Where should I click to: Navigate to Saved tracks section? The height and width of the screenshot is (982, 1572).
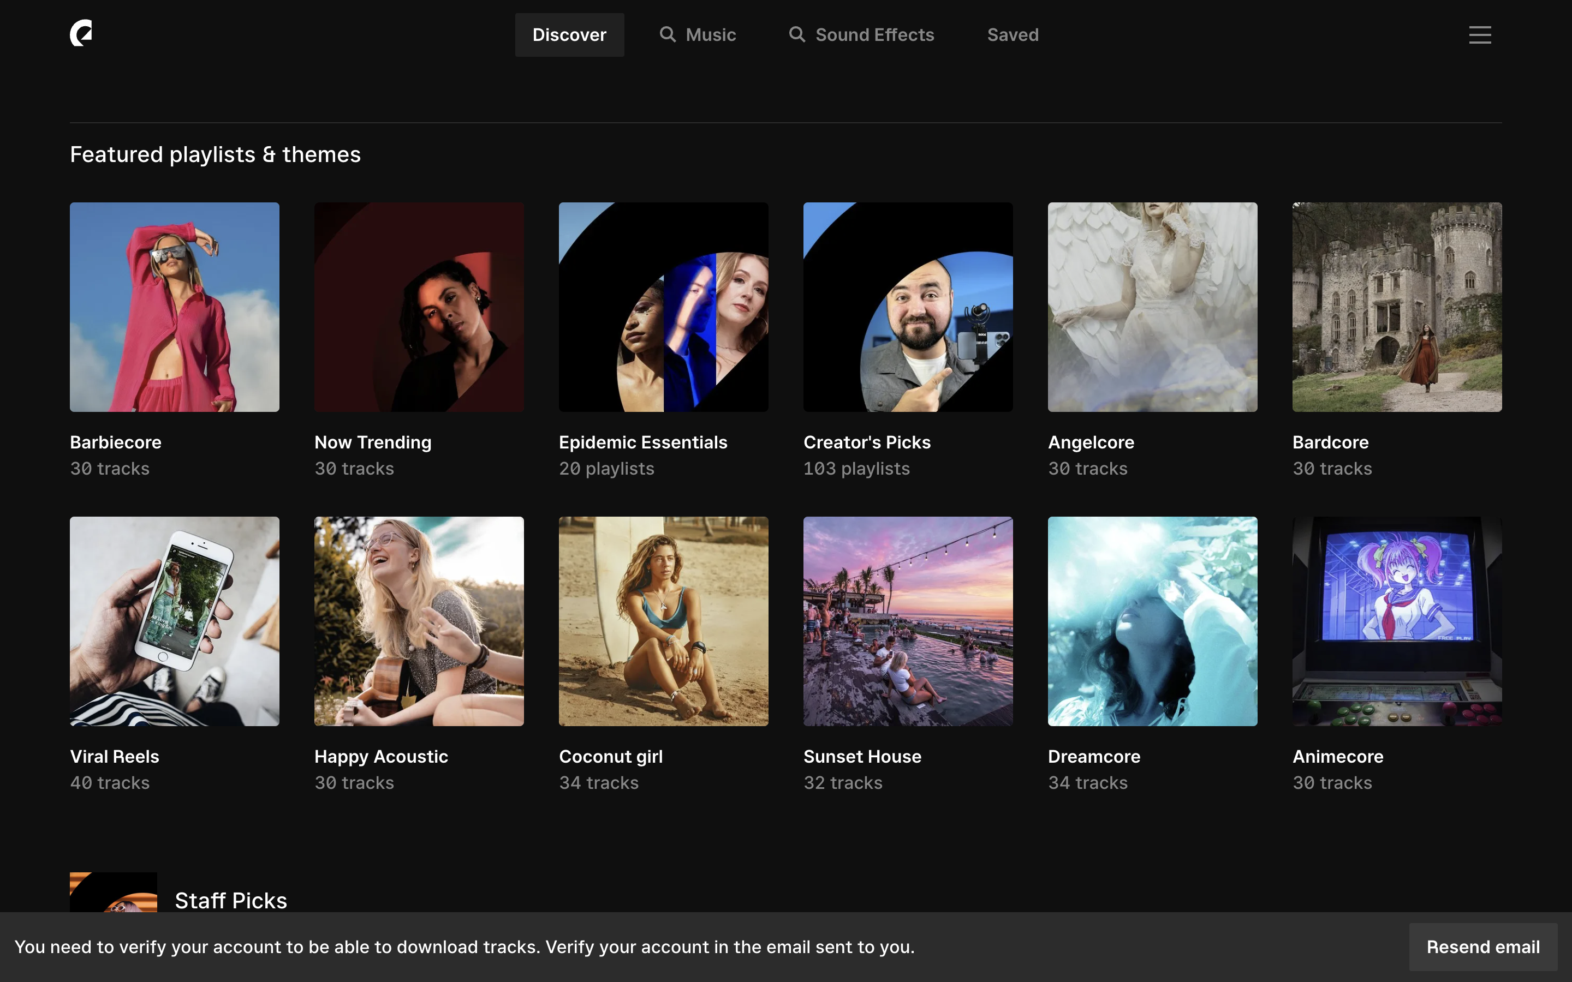point(1012,34)
